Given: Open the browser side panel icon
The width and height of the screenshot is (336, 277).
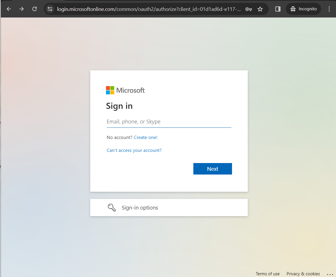Looking at the screenshot, I should pos(278,9).
